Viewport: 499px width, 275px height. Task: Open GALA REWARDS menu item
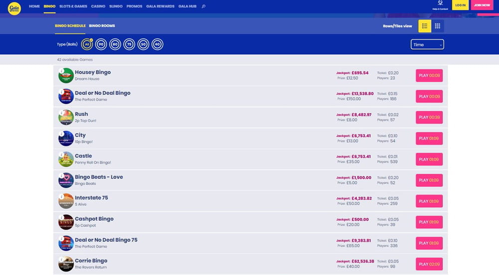(x=160, y=6)
